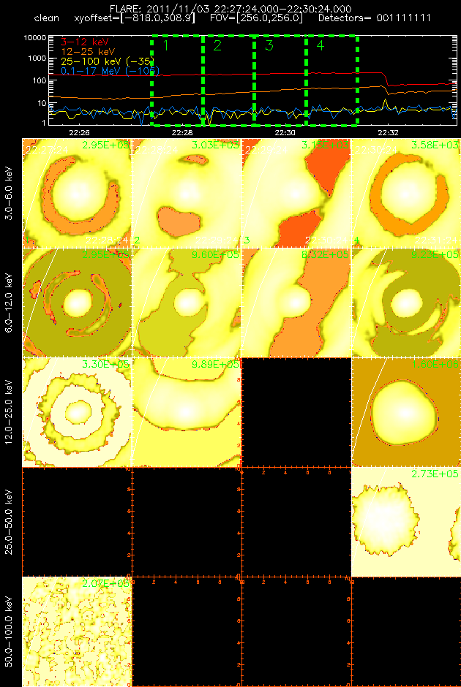Click the 22:32 time axis tick label
The width and height of the screenshot is (461, 687).
click(x=388, y=132)
